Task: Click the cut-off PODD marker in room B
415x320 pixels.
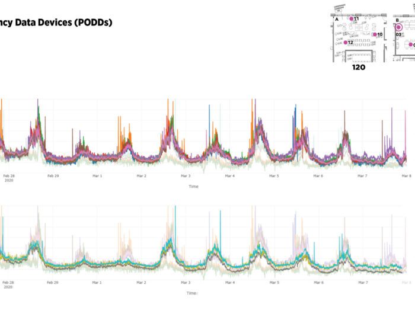Action: click(411, 44)
